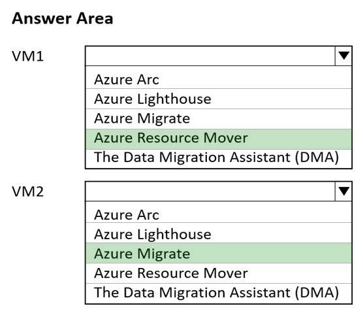Select Azure Resource Mover for VM2
363x319 pixels.
[219, 273]
